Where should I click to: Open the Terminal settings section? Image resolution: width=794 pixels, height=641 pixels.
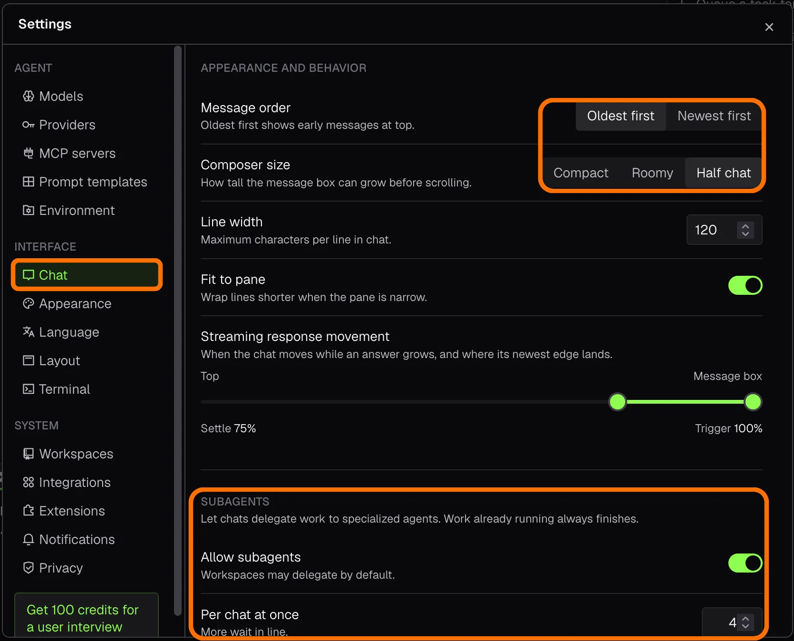tap(87, 389)
